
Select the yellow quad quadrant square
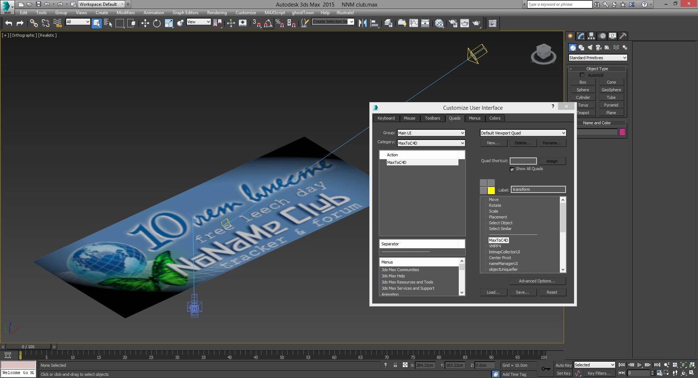[491, 190]
